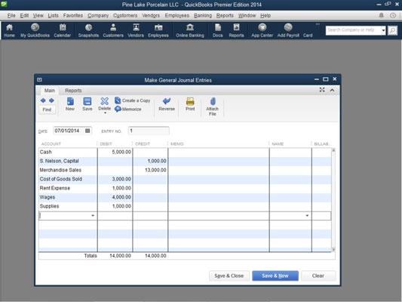Expand the account dropdown in the empty row
The image size is (402, 302).
pyautogui.click(x=93, y=216)
